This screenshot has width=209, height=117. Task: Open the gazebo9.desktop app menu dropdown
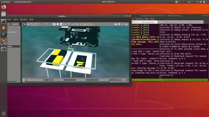click(x=23, y=2)
